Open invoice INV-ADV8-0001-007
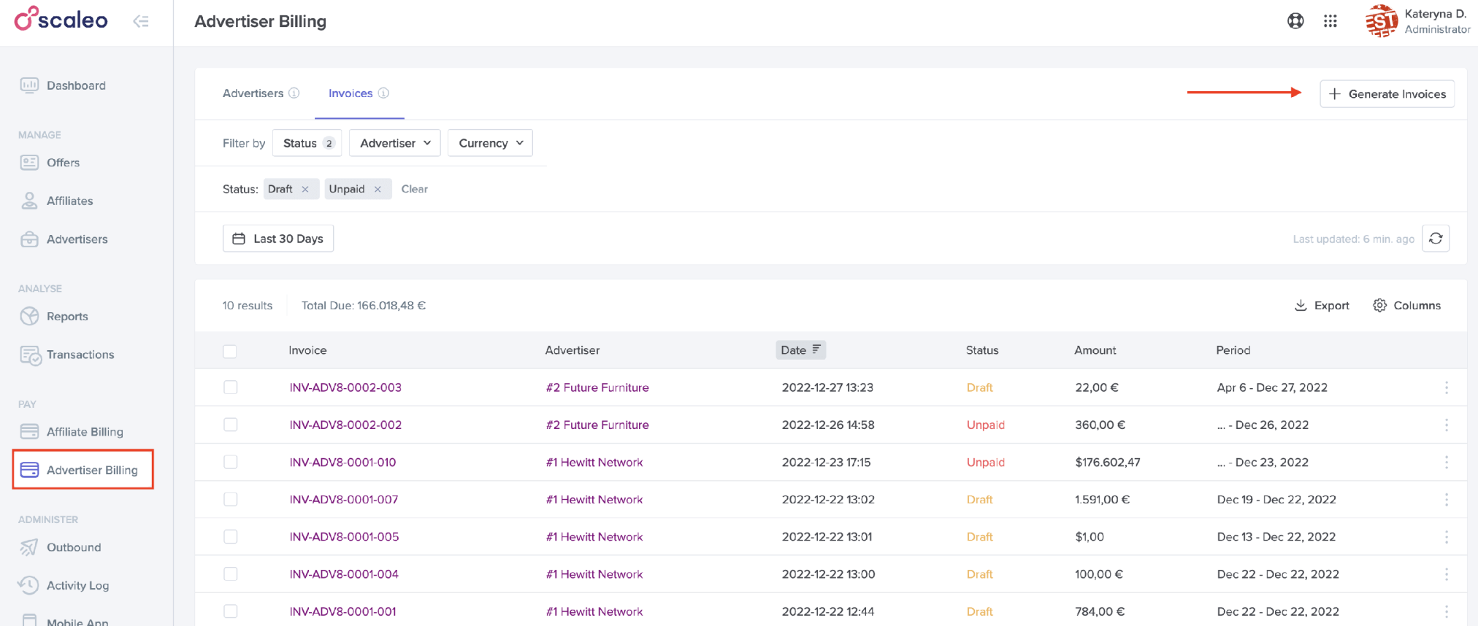Image resolution: width=1478 pixels, height=626 pixels. 344,500
